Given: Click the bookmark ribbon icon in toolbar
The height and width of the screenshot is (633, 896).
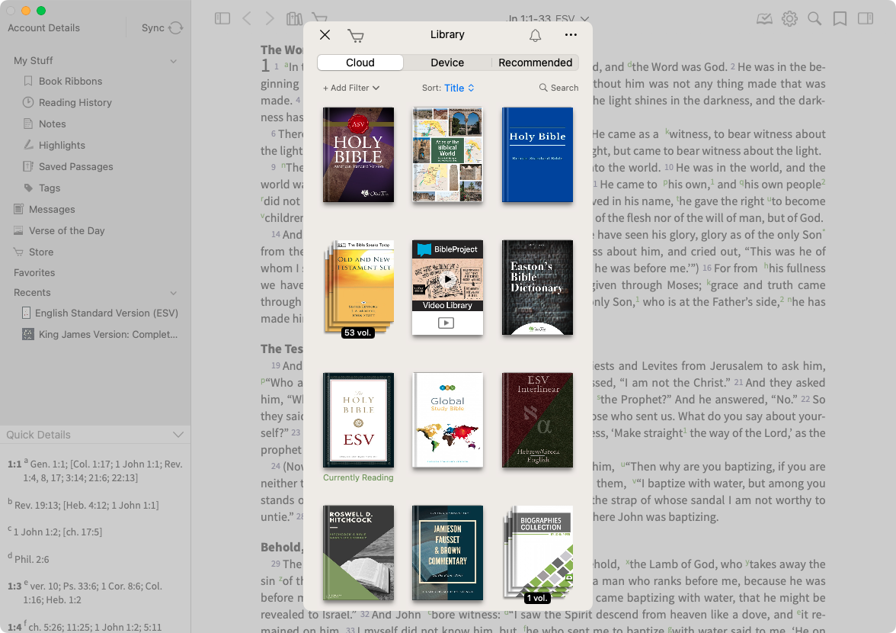Looking at the screenshot, I should coord(840,18).
